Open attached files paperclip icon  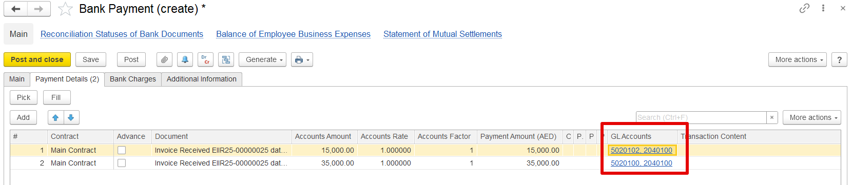pyautogui.click(x=164, y=59)
